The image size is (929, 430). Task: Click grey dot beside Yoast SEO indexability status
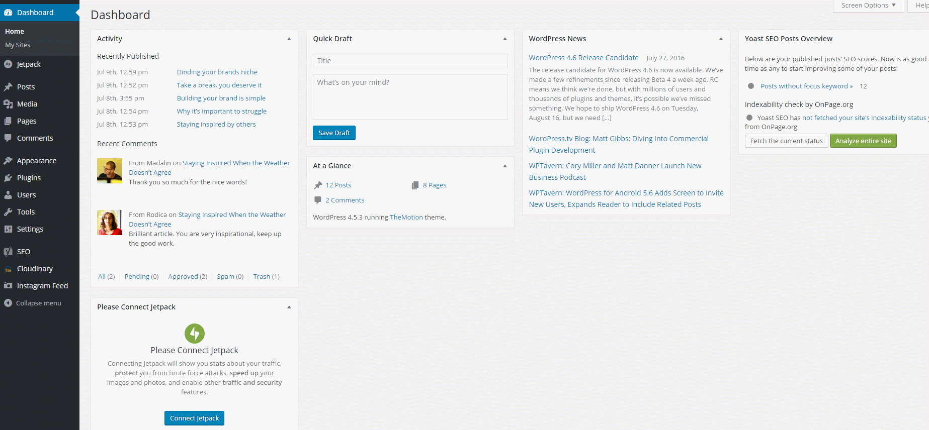749,118
